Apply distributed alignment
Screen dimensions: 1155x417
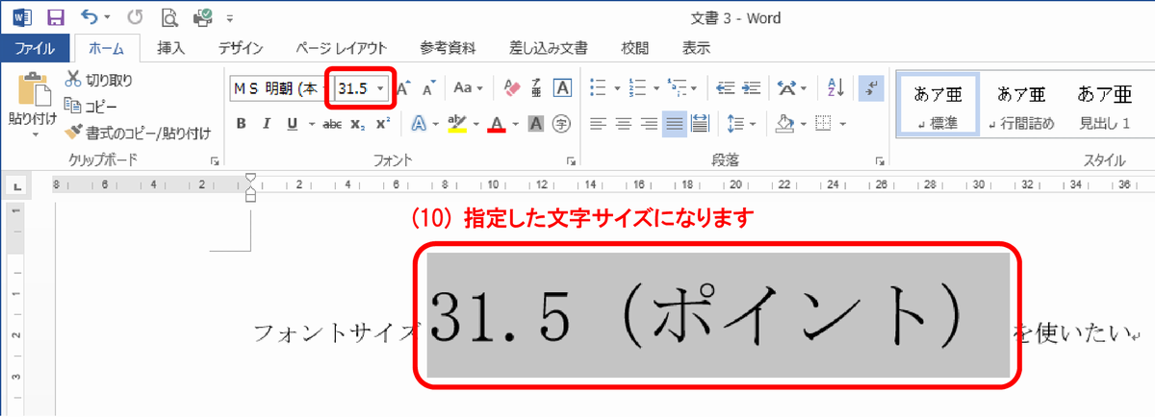click(x=699, y=123)
